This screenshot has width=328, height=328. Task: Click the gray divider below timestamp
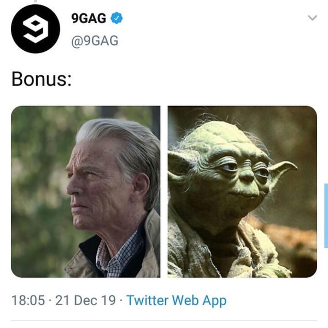click(164, 320)
